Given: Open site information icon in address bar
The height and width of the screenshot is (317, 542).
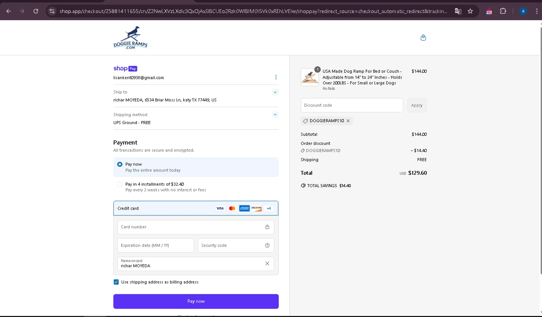Looking at the screenshot, I should pos(52,11).
